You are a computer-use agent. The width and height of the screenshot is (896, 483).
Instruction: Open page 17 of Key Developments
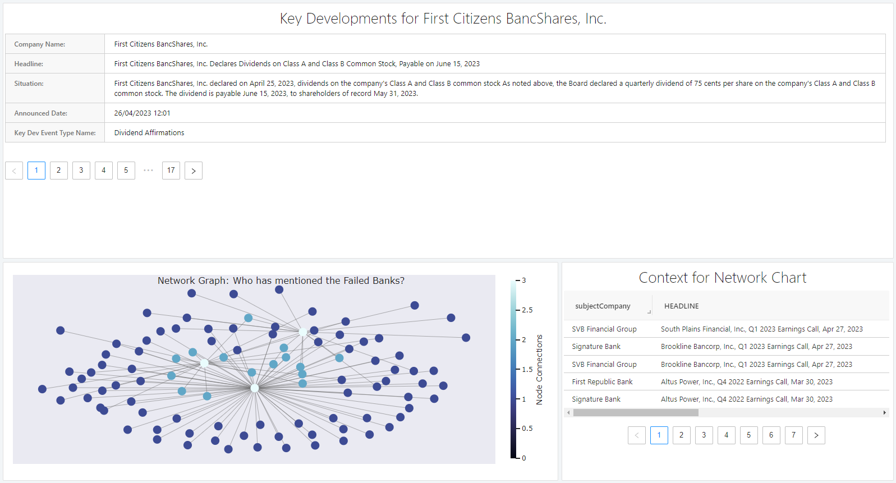pos(171,171)
